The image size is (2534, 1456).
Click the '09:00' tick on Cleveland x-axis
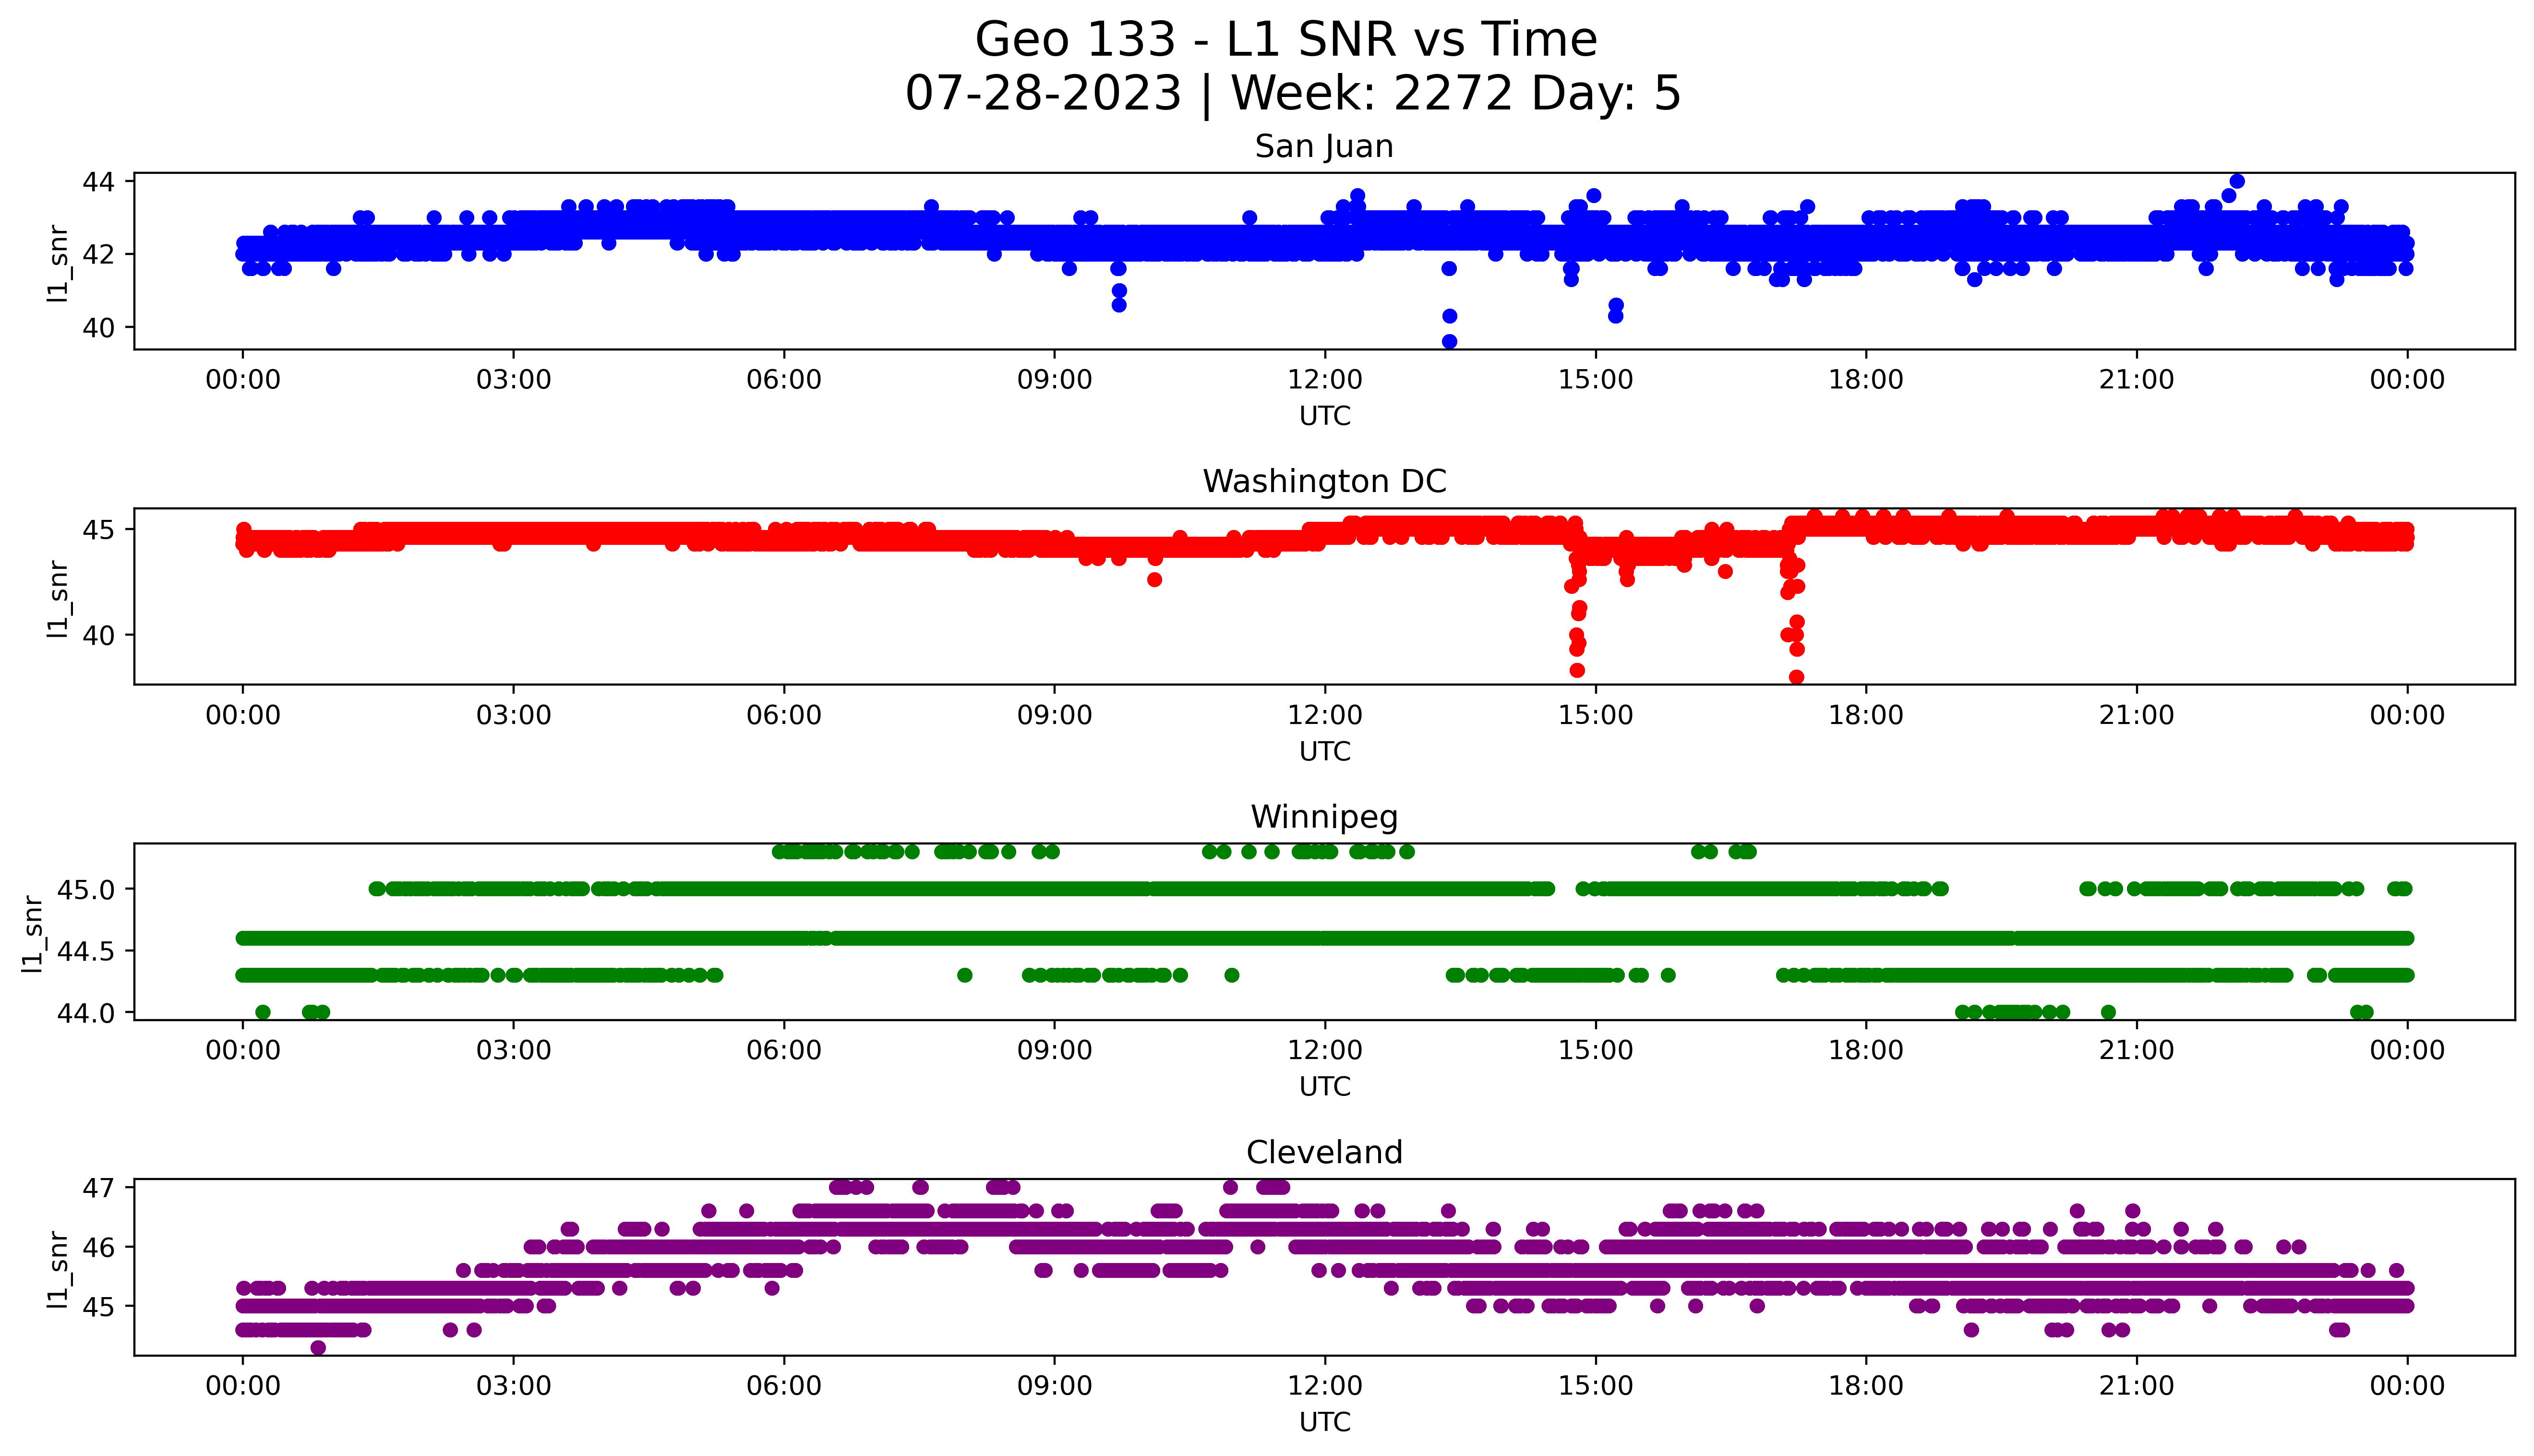pos(1055,1386)
